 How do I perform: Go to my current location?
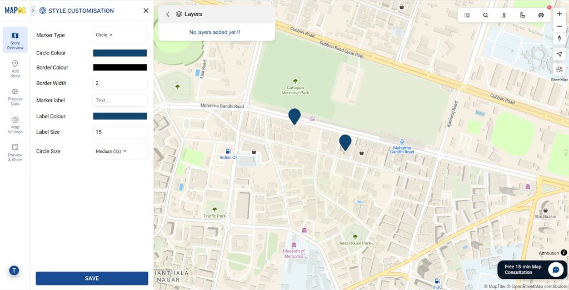click(x=559, y=54)
